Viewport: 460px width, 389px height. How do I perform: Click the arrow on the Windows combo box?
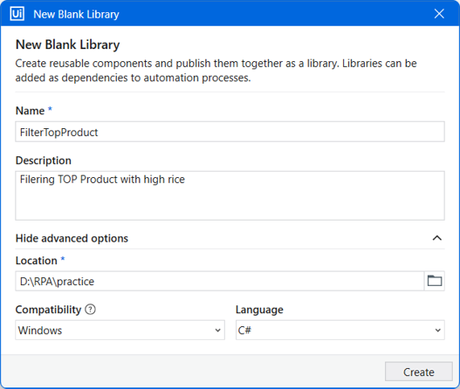coord(217,331)
